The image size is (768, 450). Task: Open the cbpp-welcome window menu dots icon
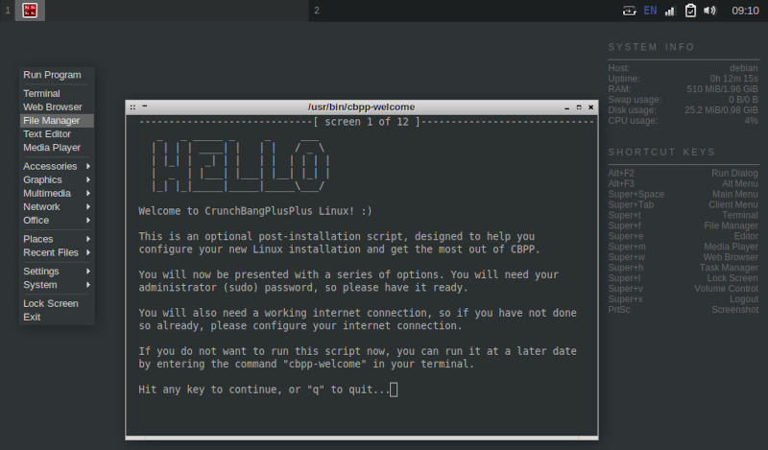tap(132, 107)
